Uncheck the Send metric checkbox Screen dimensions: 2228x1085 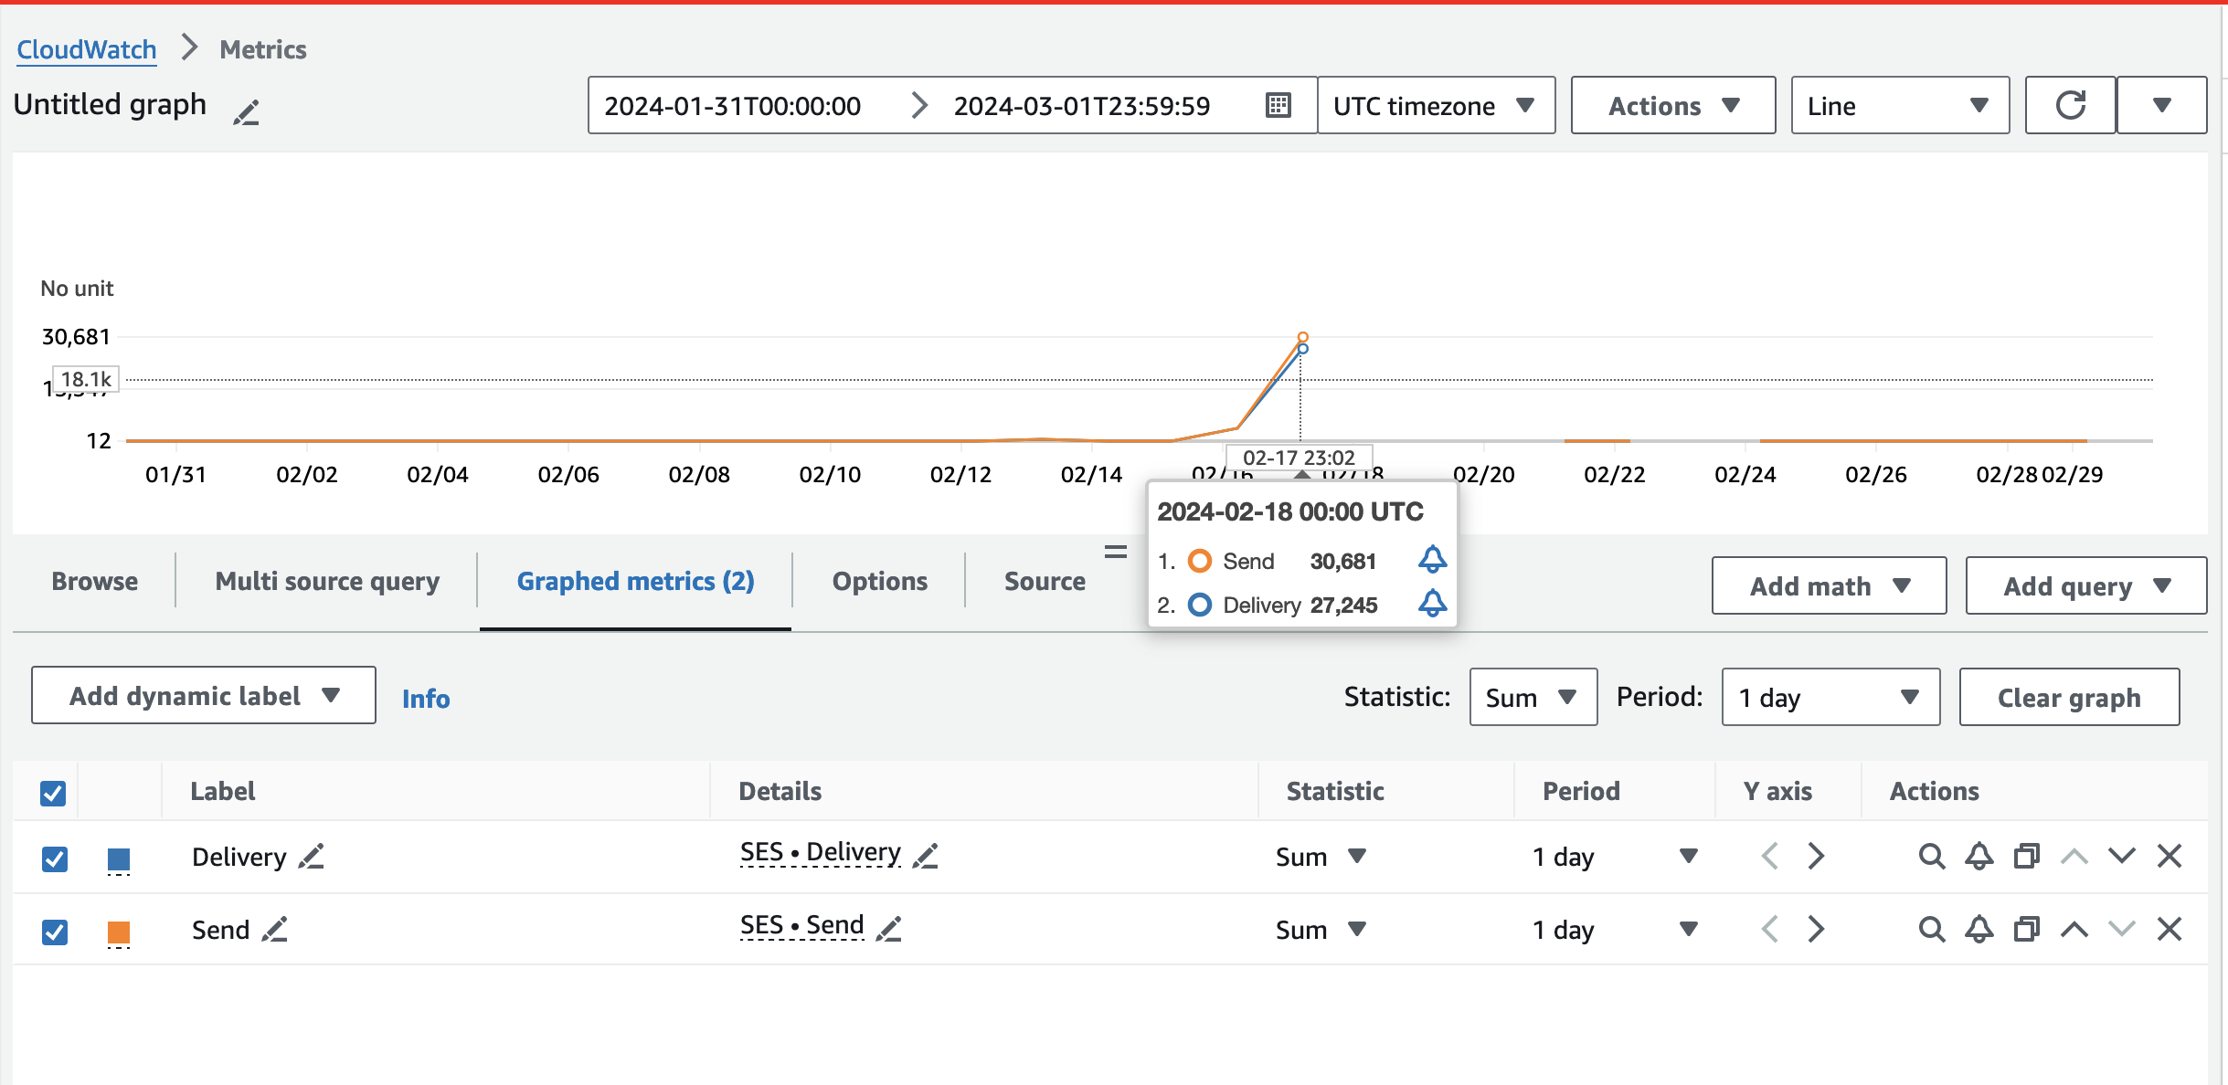(x=55, y=932)
